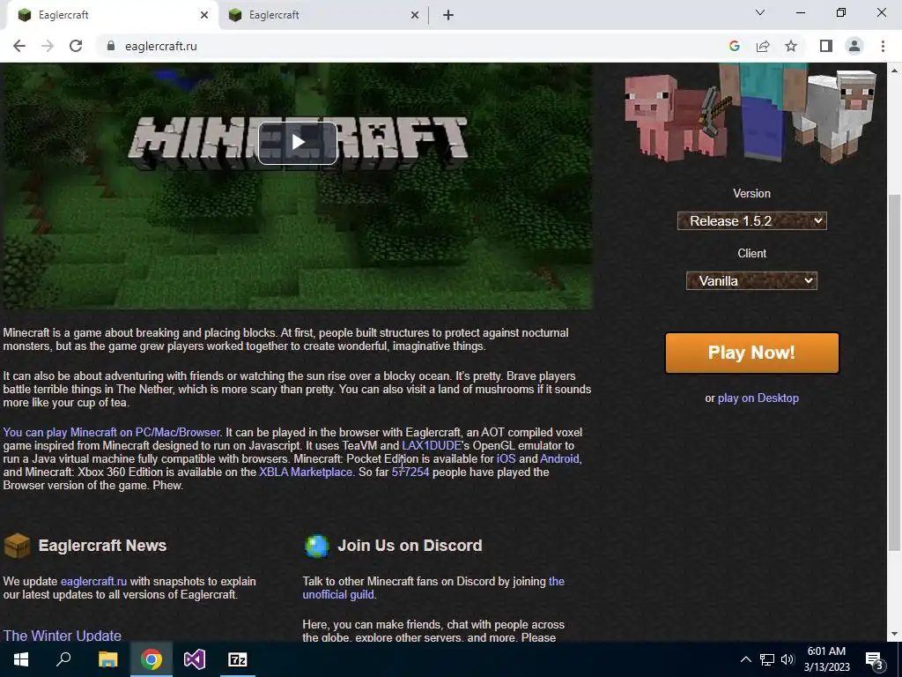Image resolution: width=902 pixels, height=677 pixels.
Task: Click the player count number link
Action: click(x=410, y=472)
